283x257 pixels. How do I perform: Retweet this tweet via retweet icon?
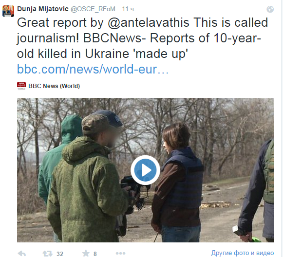47,254
